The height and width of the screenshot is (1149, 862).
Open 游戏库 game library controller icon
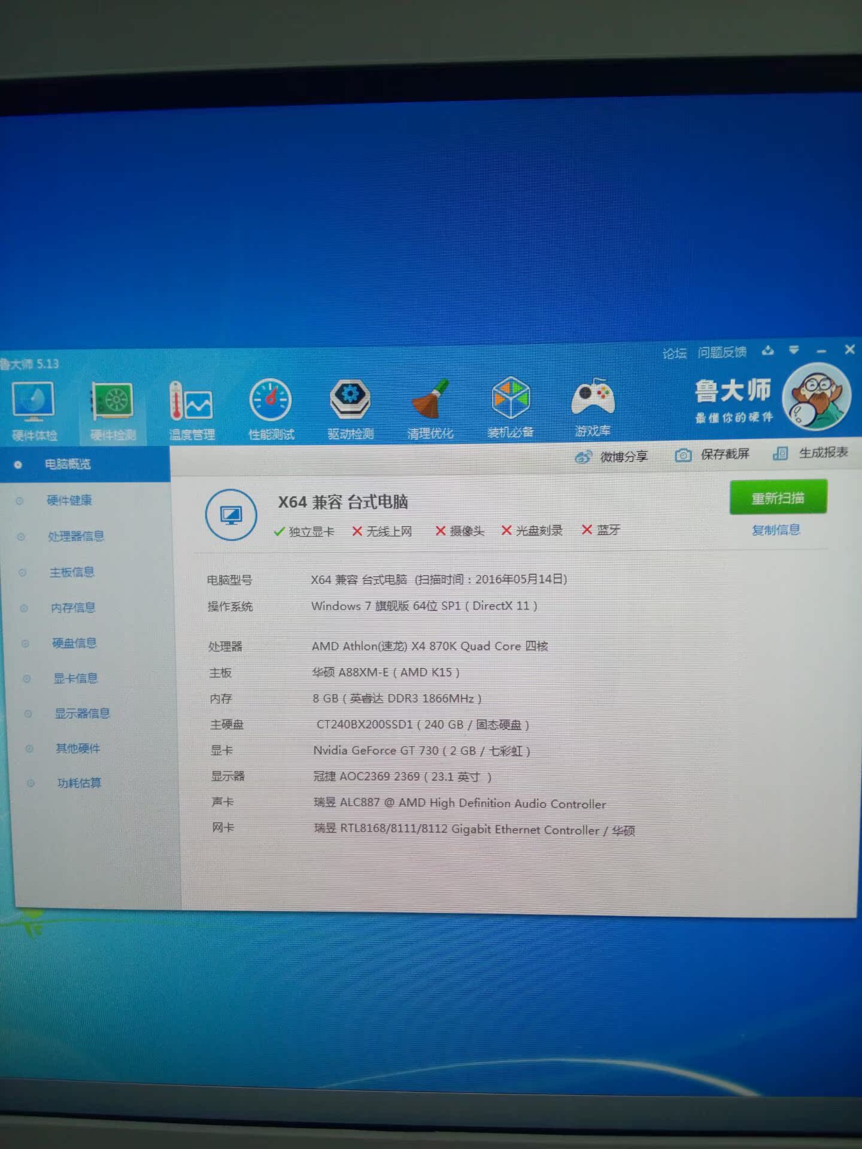click(593, 407)
